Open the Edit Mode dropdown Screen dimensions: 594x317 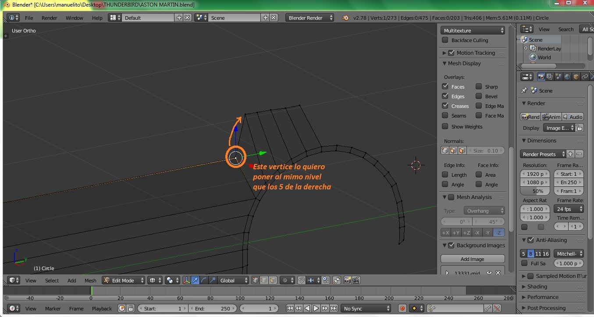(x=123, y=280)
